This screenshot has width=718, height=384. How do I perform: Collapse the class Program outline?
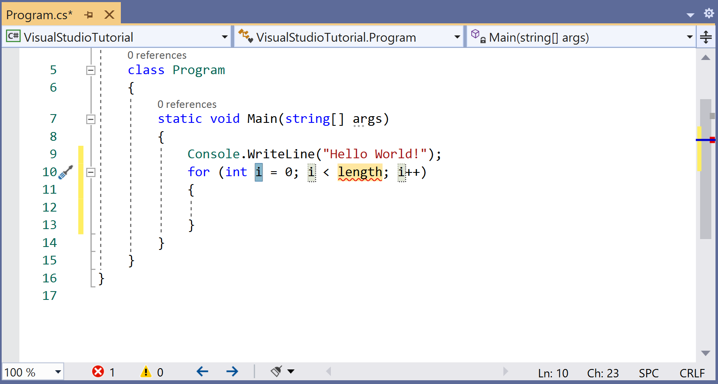tap(91, 70)
